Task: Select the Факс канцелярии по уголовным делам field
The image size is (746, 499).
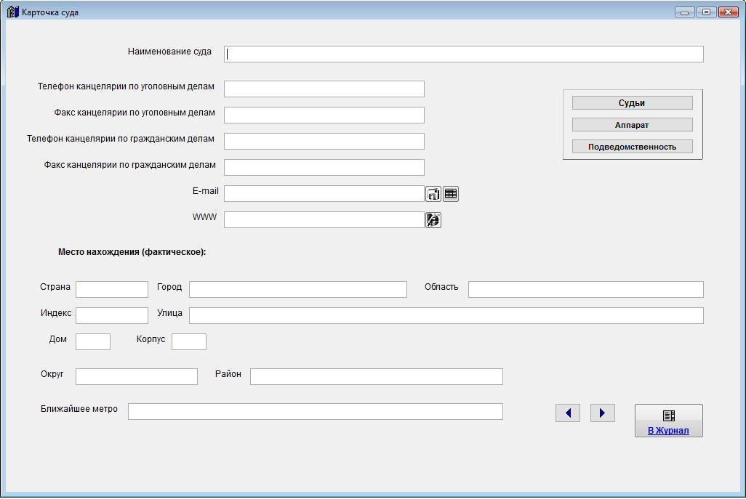Action: click(324, 115)
